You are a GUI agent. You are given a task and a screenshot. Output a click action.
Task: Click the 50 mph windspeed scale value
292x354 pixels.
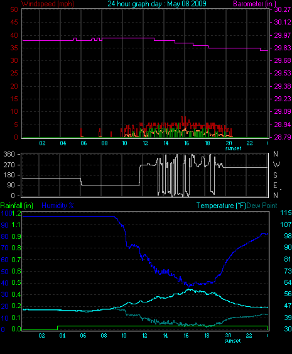(14, 9)
